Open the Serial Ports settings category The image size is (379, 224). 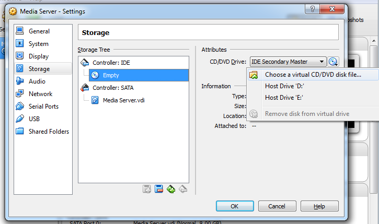43,107
